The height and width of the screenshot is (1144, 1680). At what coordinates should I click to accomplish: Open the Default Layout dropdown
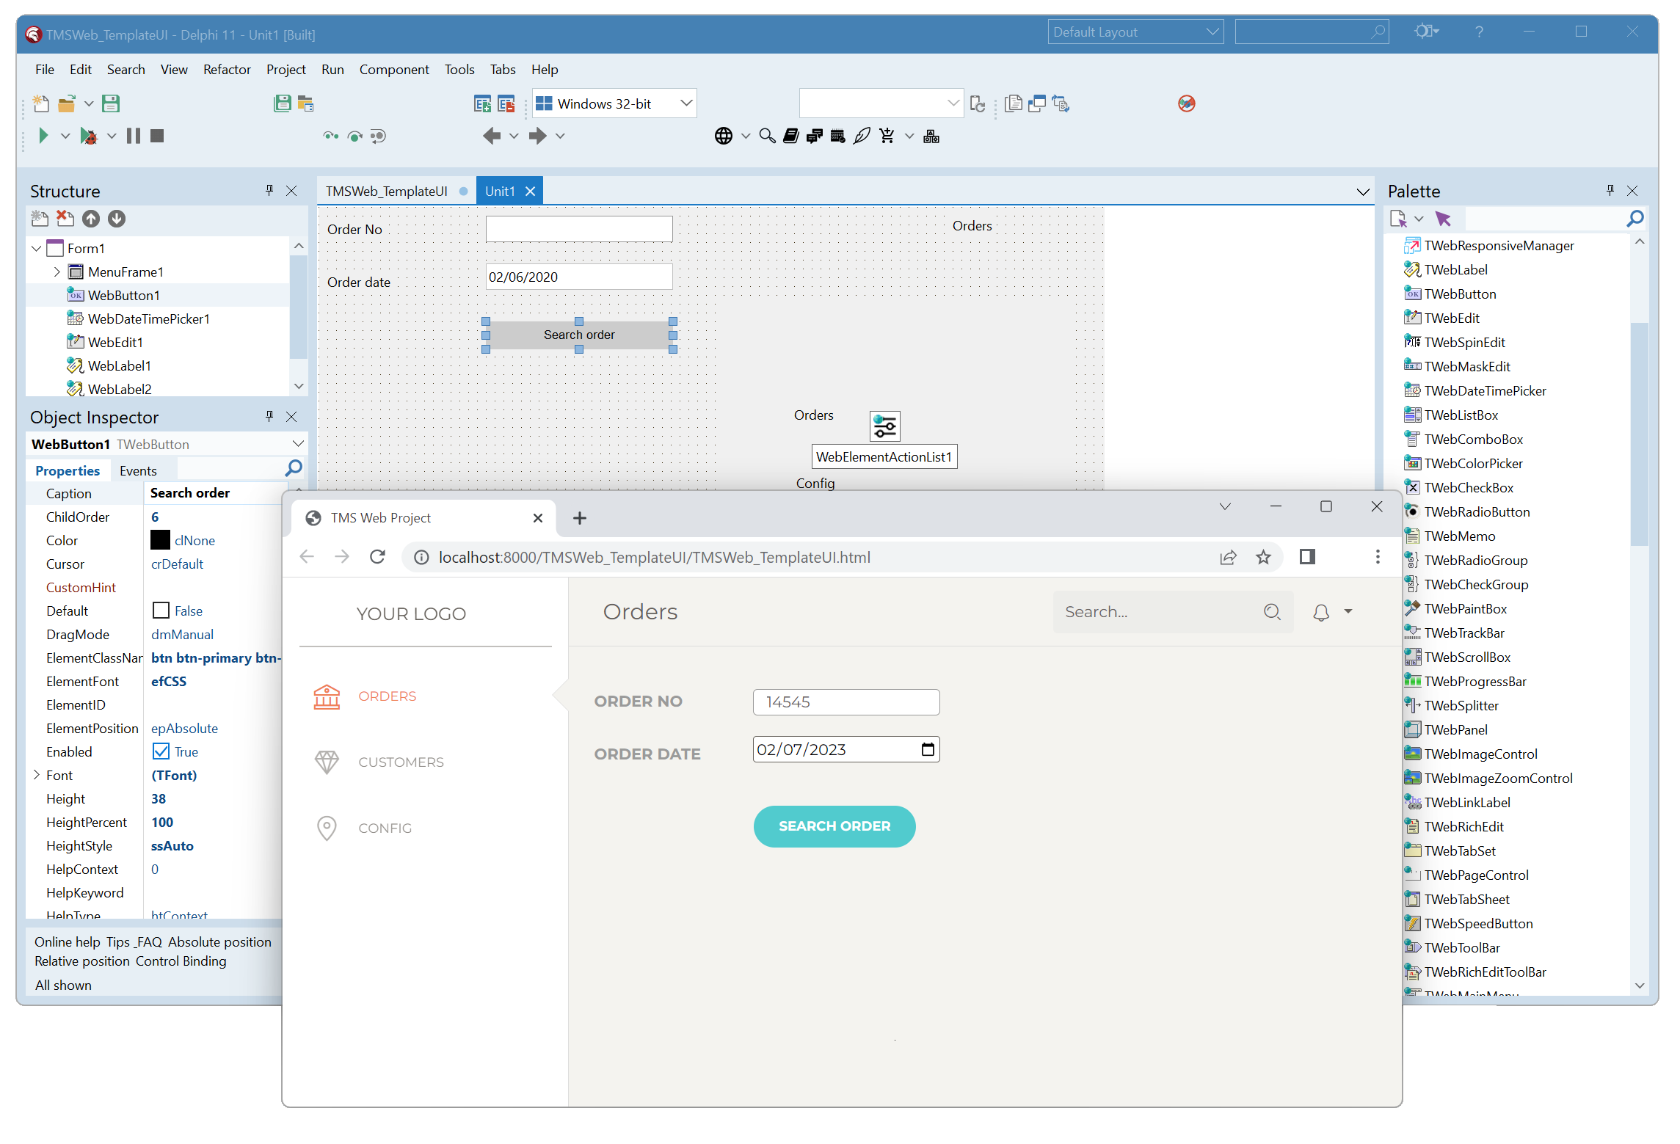(x=1212, y=32)
